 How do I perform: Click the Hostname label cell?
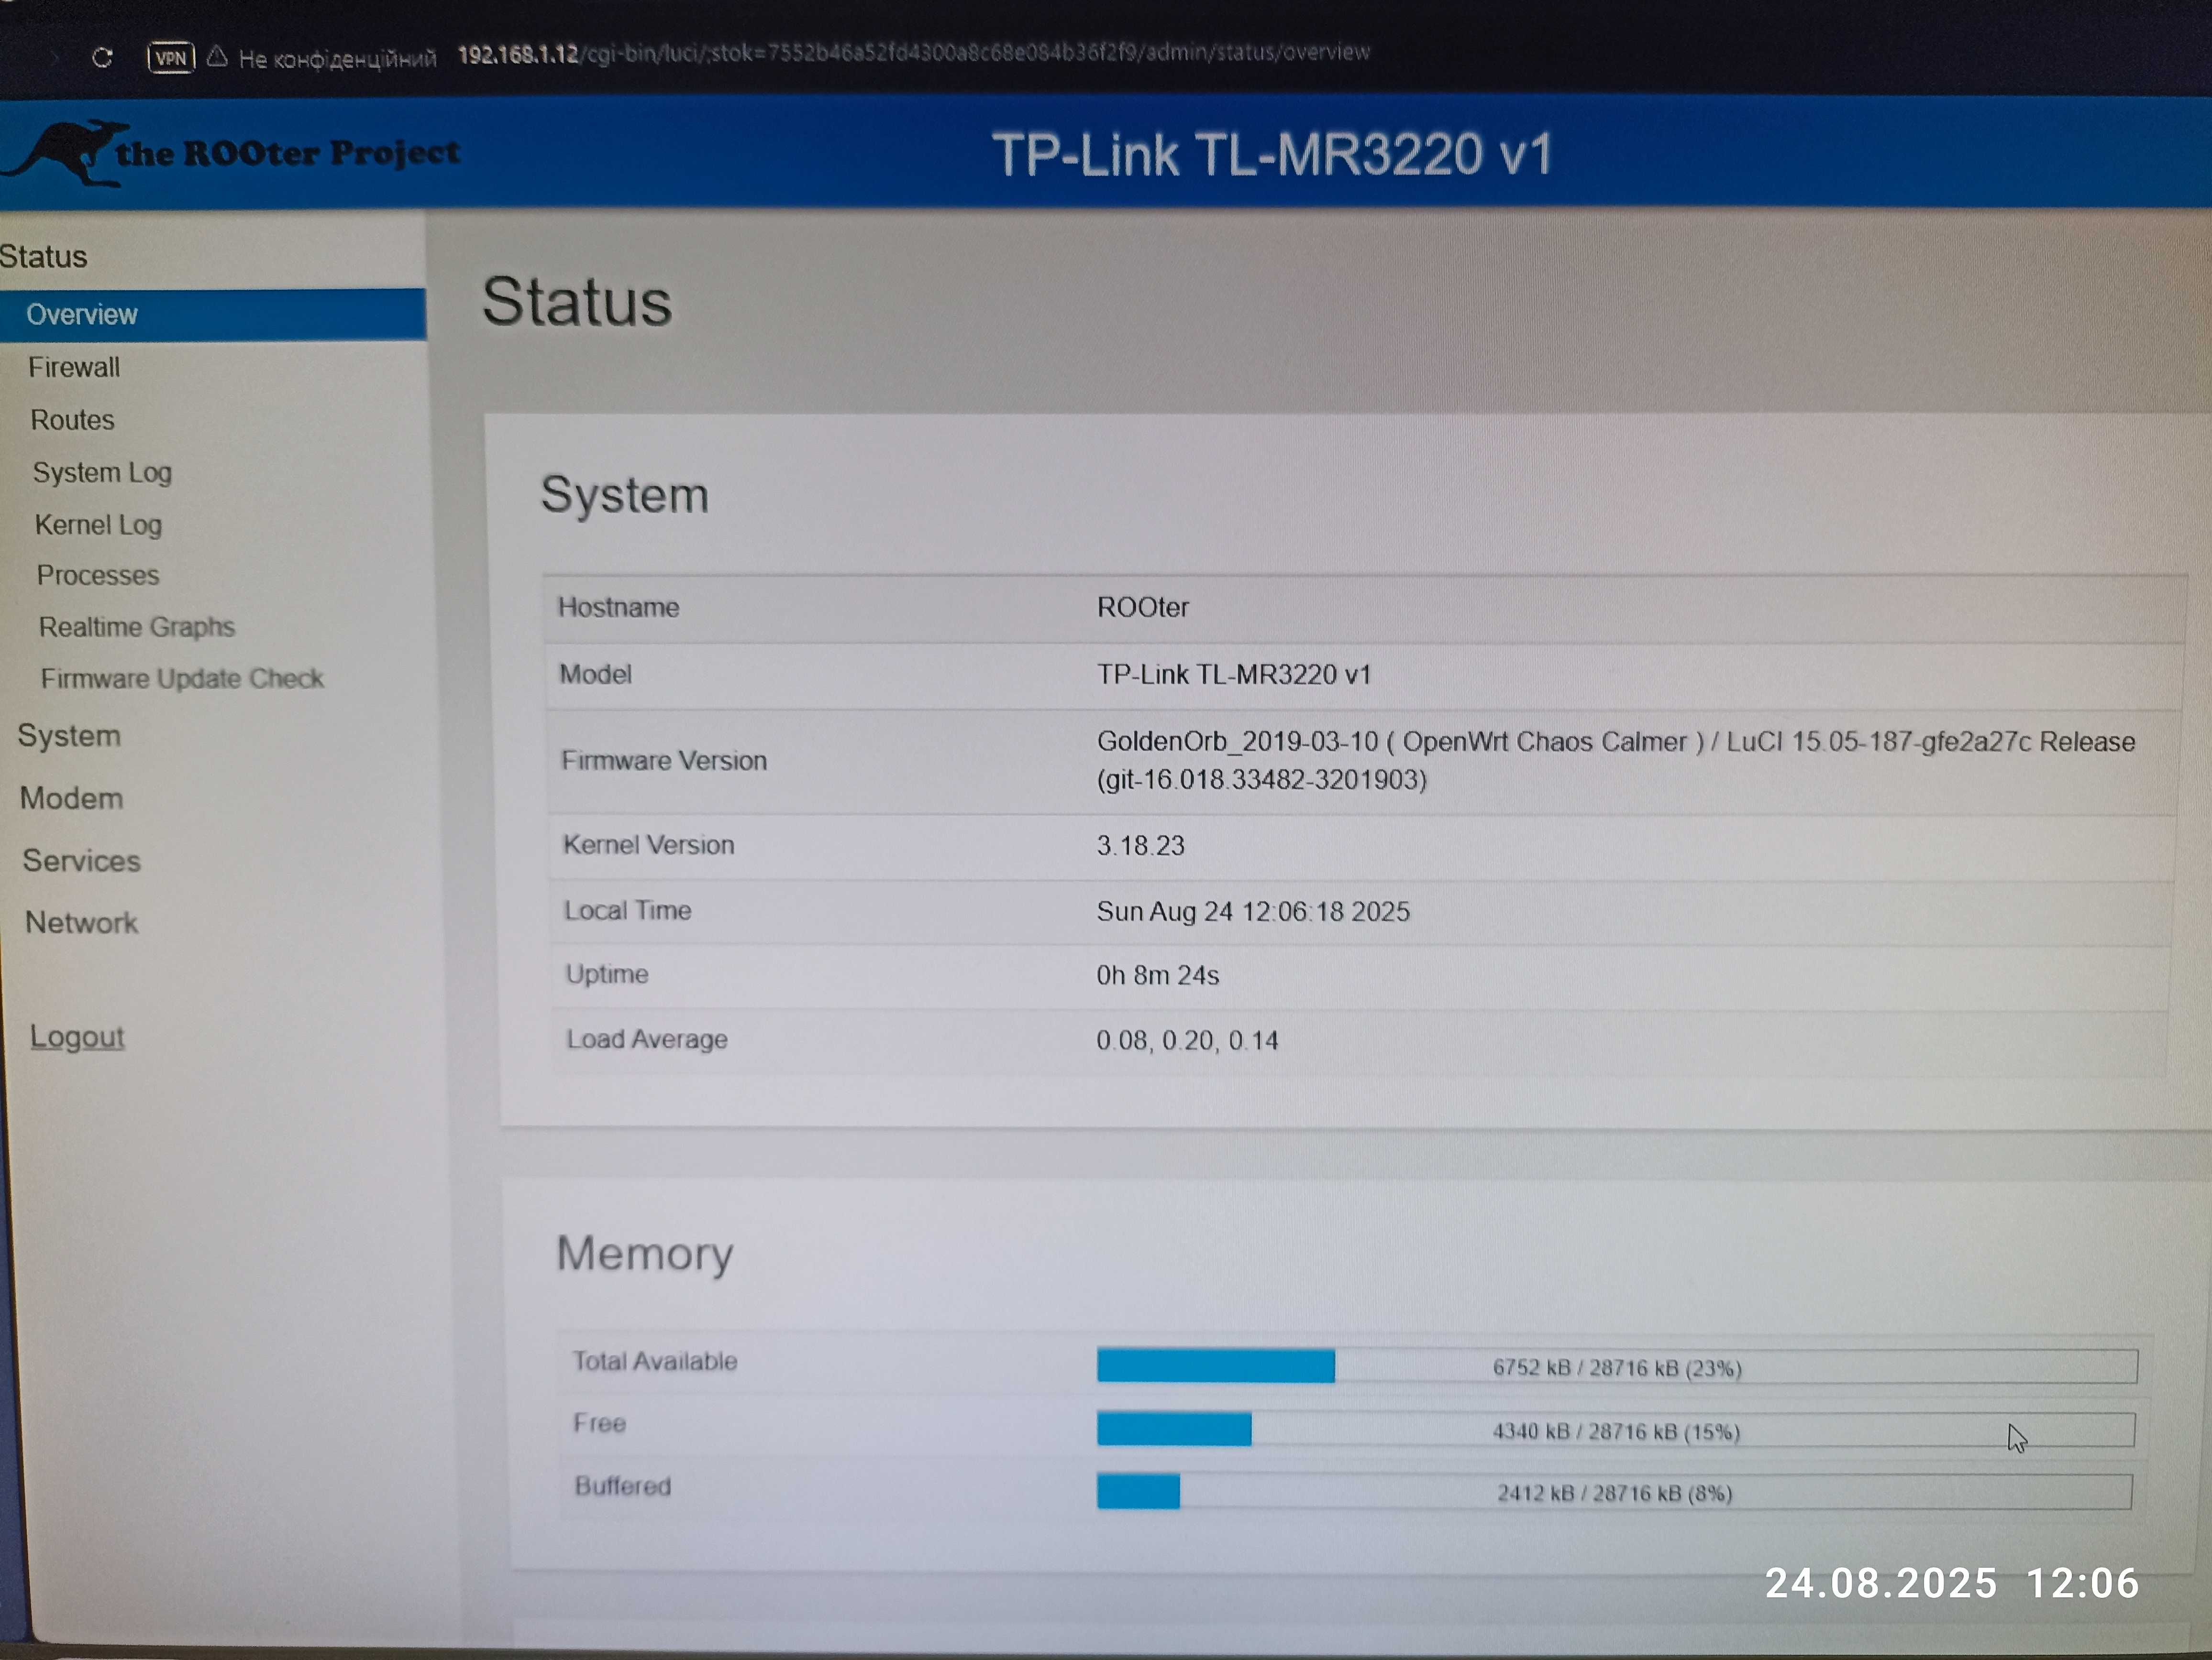click(x=618, y=608)
